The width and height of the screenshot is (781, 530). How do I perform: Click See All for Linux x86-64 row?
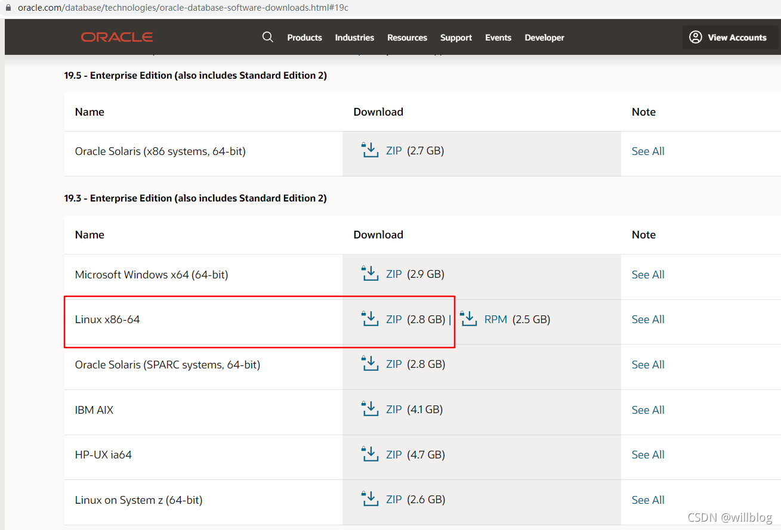[648, 320]
